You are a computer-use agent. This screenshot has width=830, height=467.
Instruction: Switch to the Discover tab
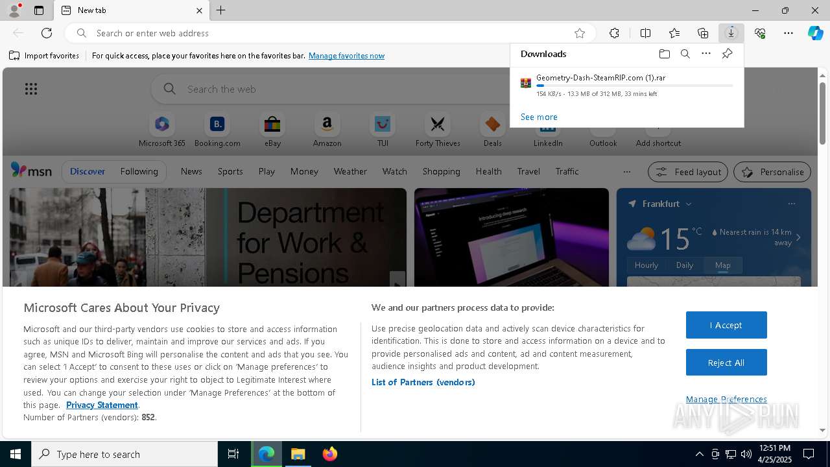88,171
